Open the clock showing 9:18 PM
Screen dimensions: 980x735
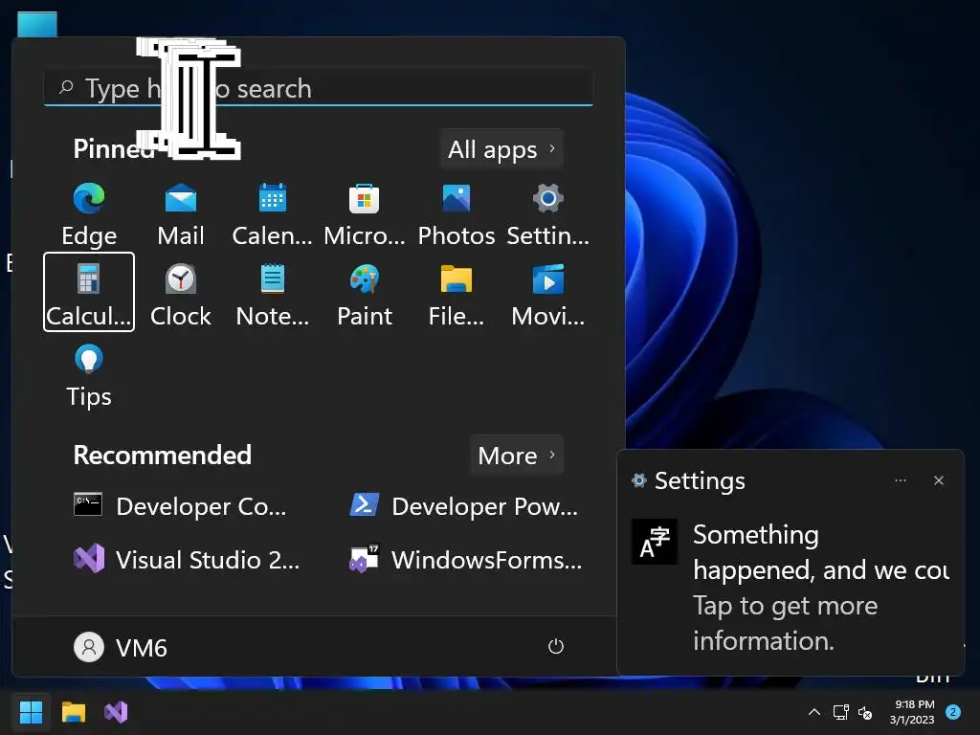[912, 712]
